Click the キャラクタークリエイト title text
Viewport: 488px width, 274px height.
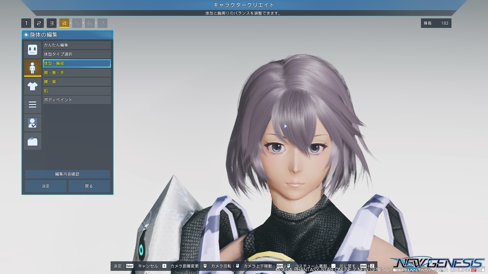pyautogui.click(x=244, y=5)
